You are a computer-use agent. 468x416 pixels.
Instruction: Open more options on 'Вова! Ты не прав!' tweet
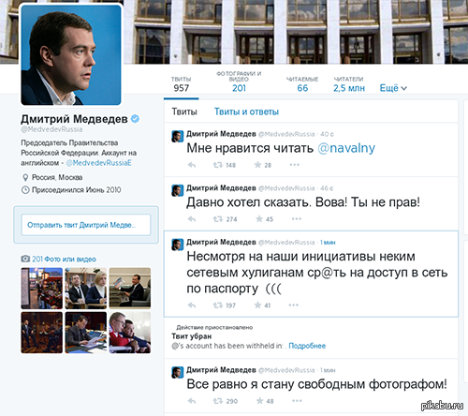(297, 218)
